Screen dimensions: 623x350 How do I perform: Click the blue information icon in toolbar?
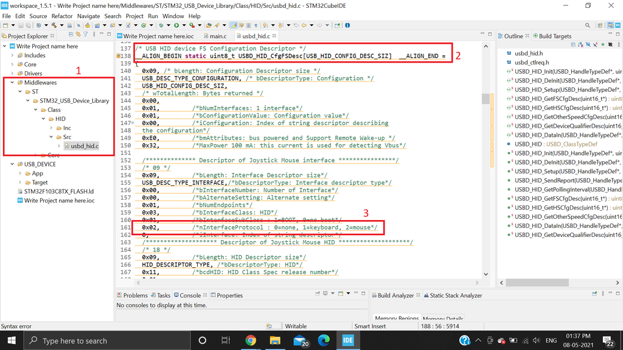tap(347, 25)
